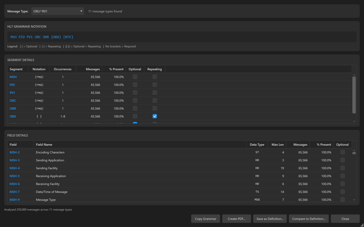Enable the Repeating checkbox for PID segment
This screenshot has height=227, width=364.
(155, 85)
